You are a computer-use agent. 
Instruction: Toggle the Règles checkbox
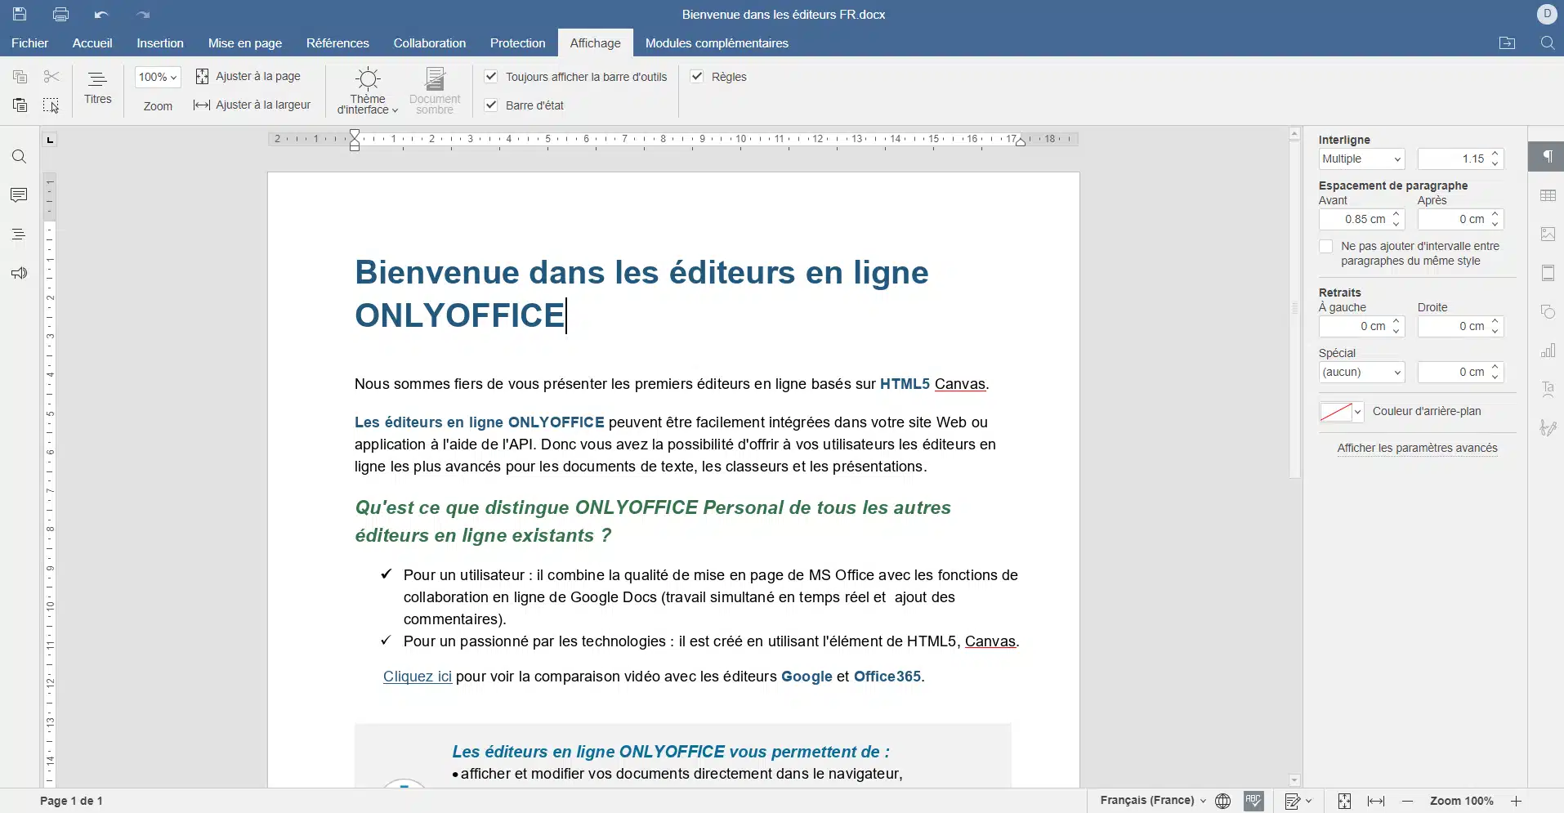[x=697, y=77]
